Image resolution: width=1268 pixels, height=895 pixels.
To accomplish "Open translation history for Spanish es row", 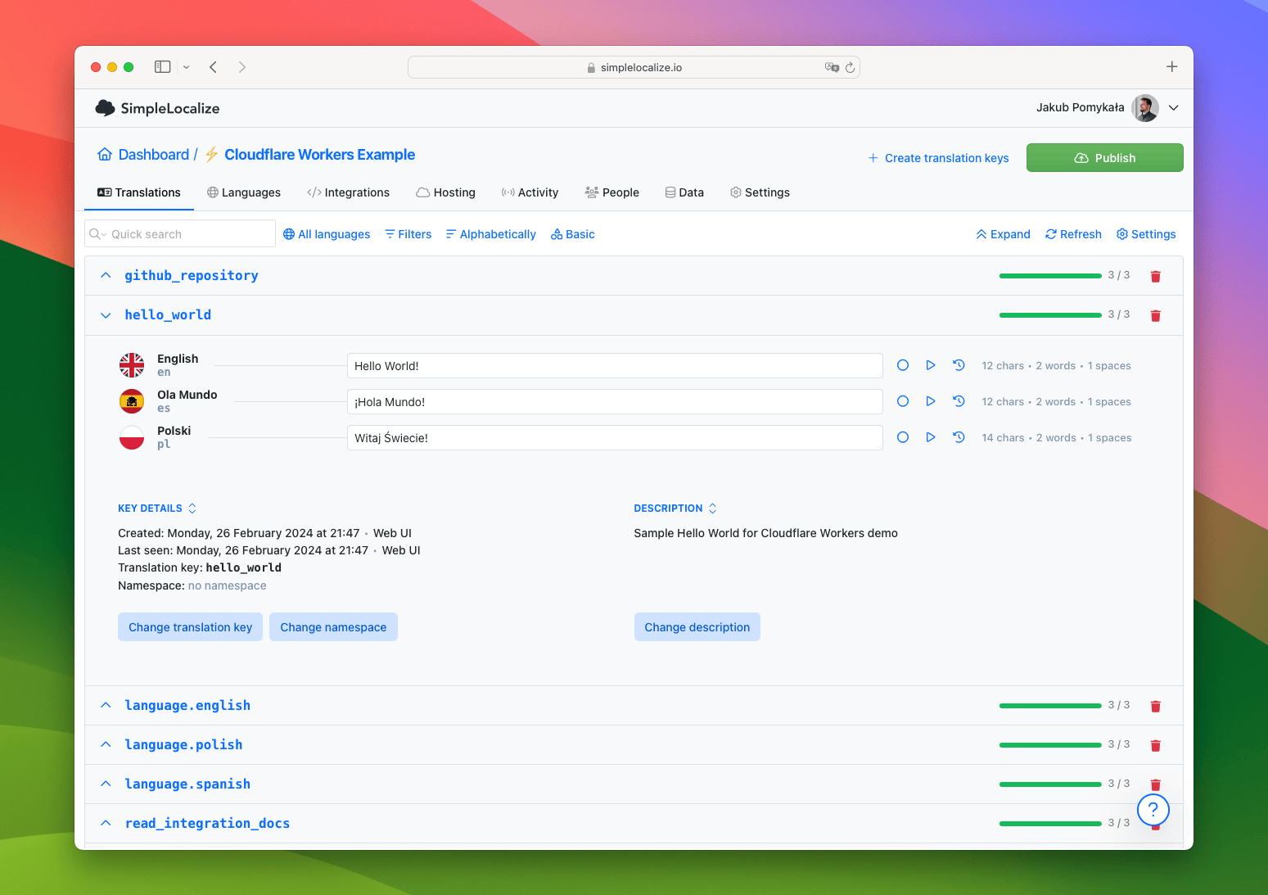I will click(959, 401).
